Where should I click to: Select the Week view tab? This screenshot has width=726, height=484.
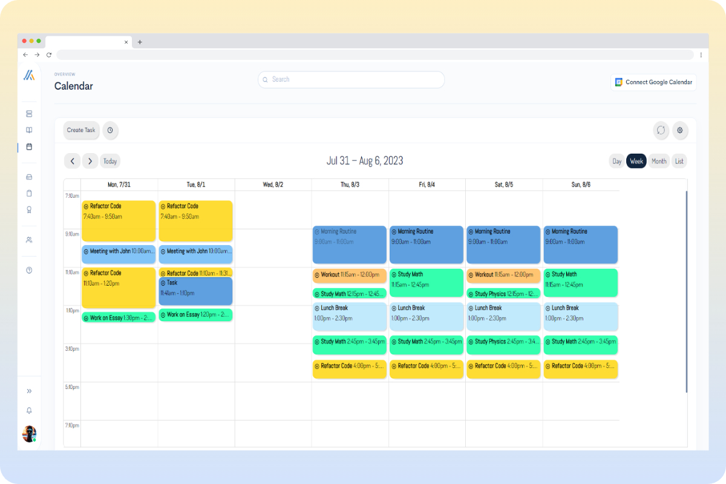(x=636, y=161)
